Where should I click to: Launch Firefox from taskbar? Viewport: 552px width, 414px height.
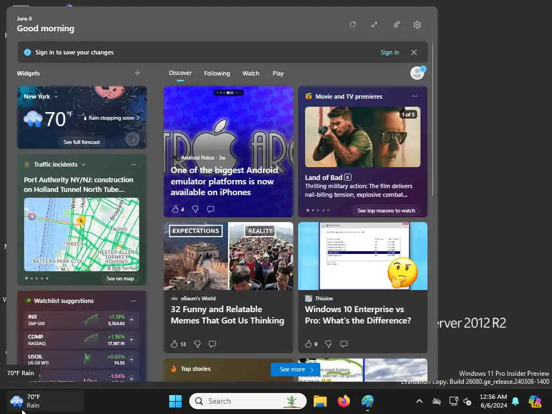pyautogui.click(x=343, y=401)
